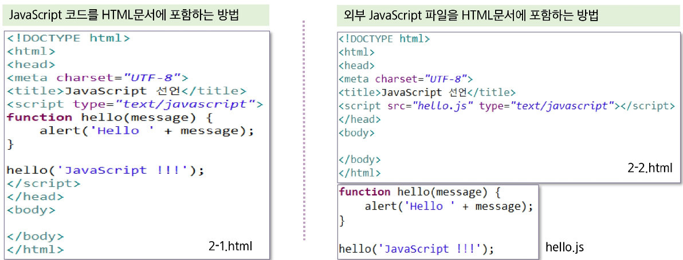
Task: Select the closing </html> tag in 2-2.html code
Action: coord(360,173)
